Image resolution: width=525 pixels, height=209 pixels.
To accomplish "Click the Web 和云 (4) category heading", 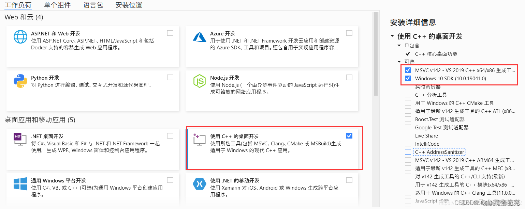I will coord(24,17).
